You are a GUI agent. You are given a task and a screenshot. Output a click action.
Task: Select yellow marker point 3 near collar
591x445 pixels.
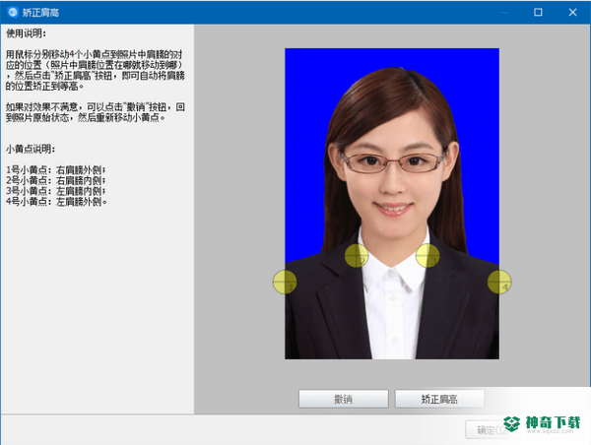427,255
